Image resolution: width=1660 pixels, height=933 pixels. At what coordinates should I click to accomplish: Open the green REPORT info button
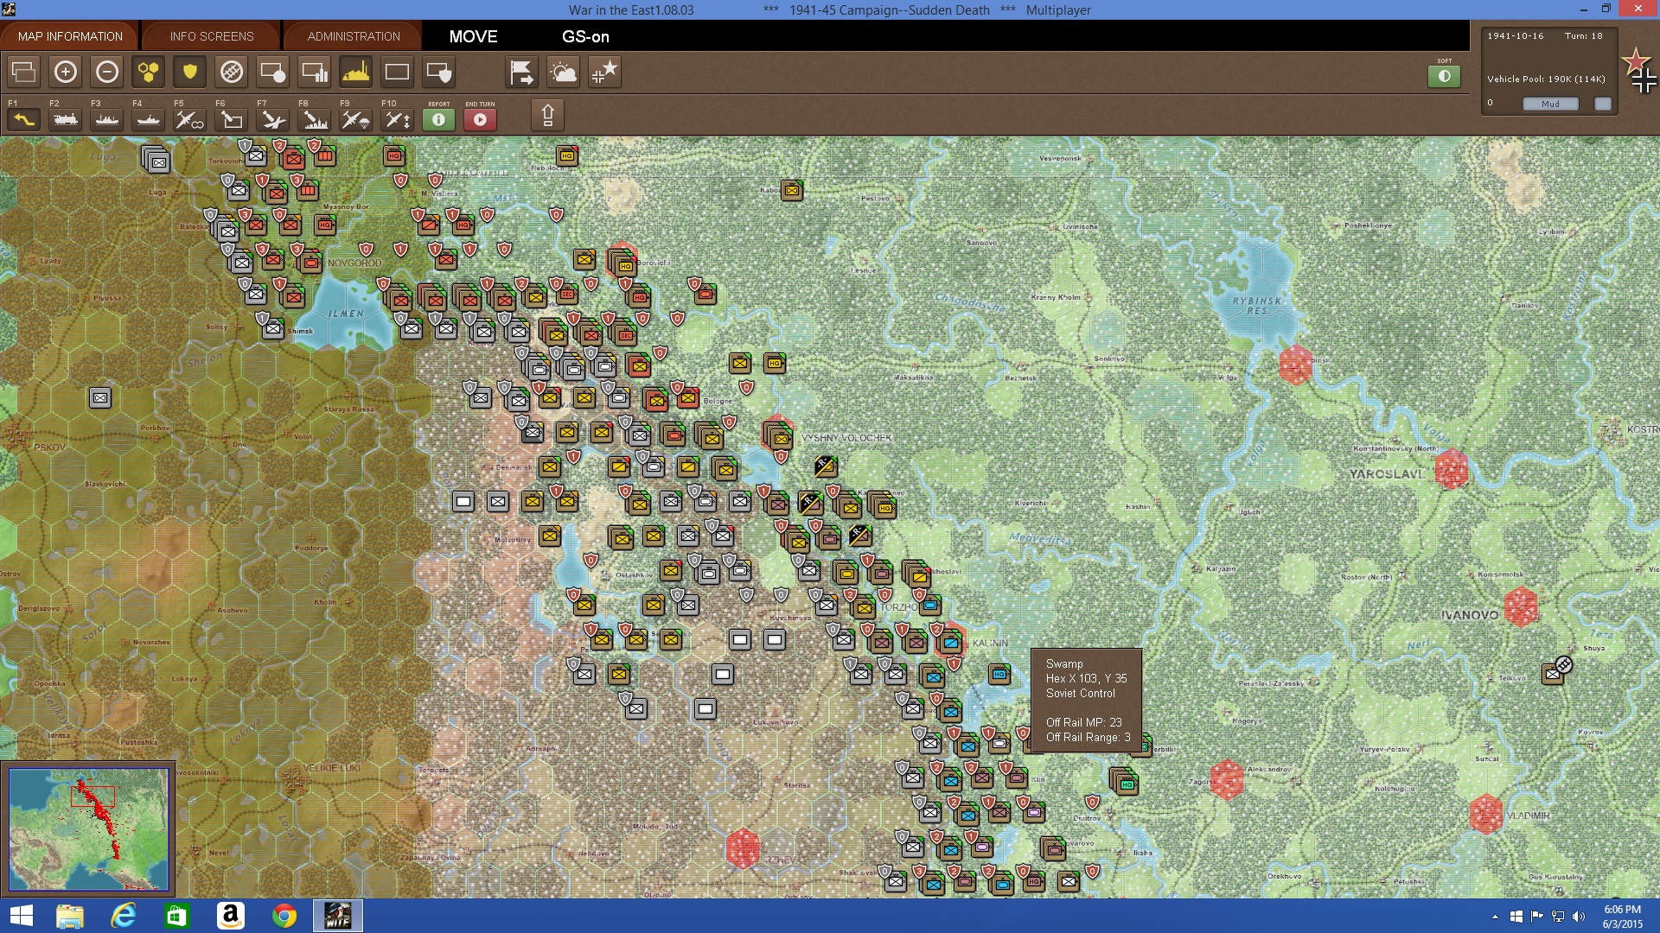coord(438,119)
